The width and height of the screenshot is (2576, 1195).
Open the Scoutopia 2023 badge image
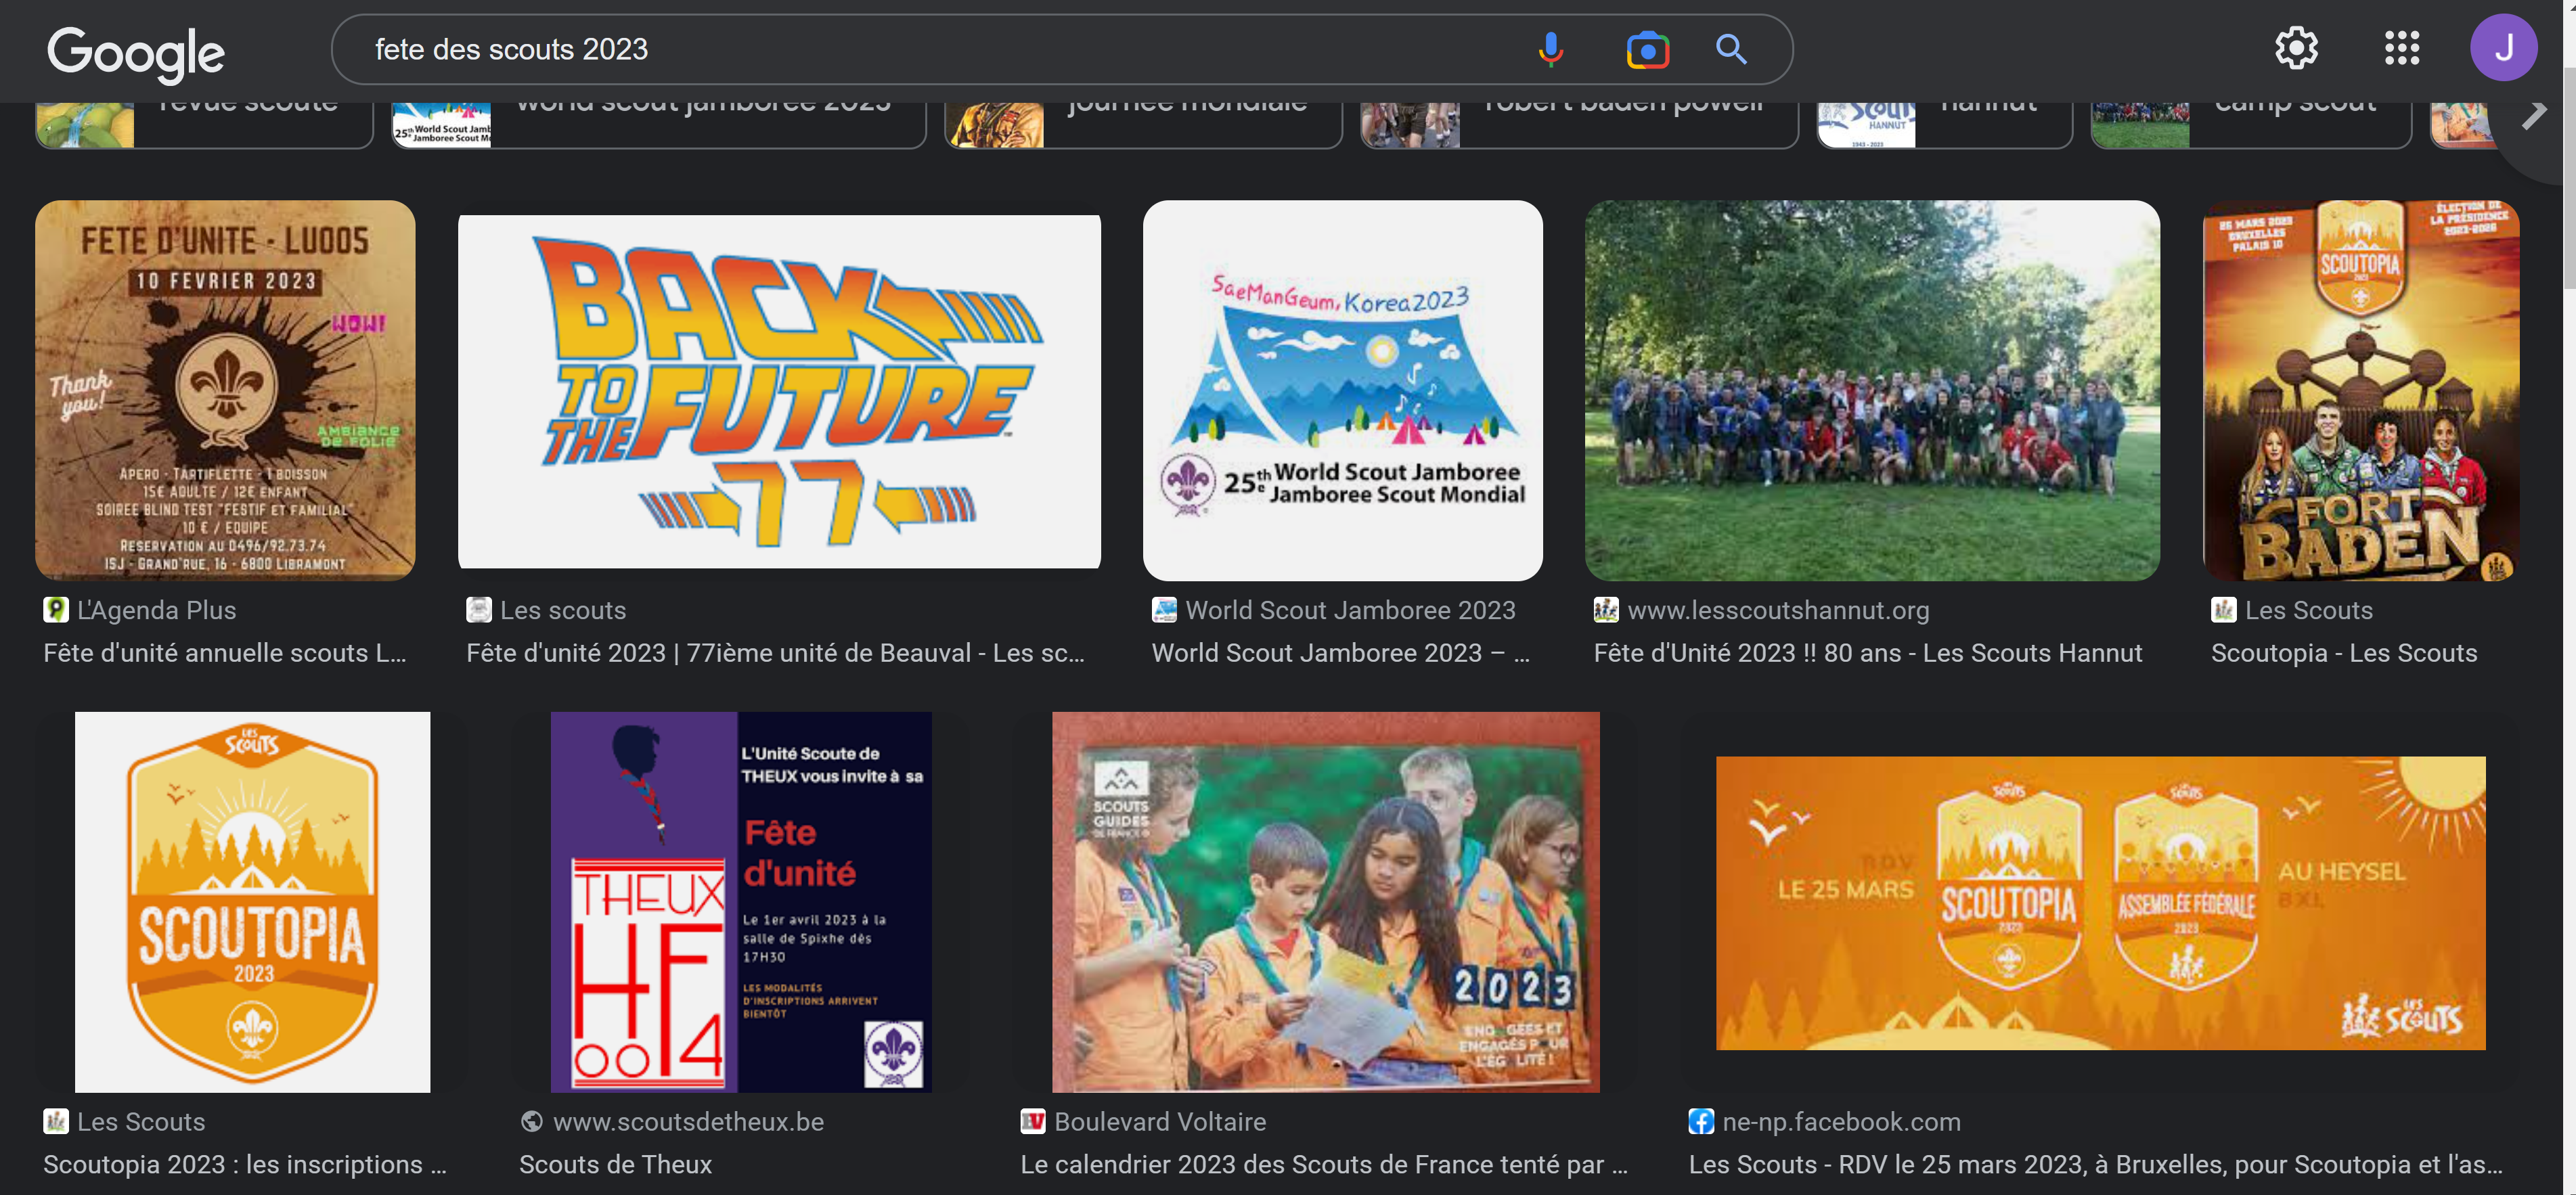252,901
